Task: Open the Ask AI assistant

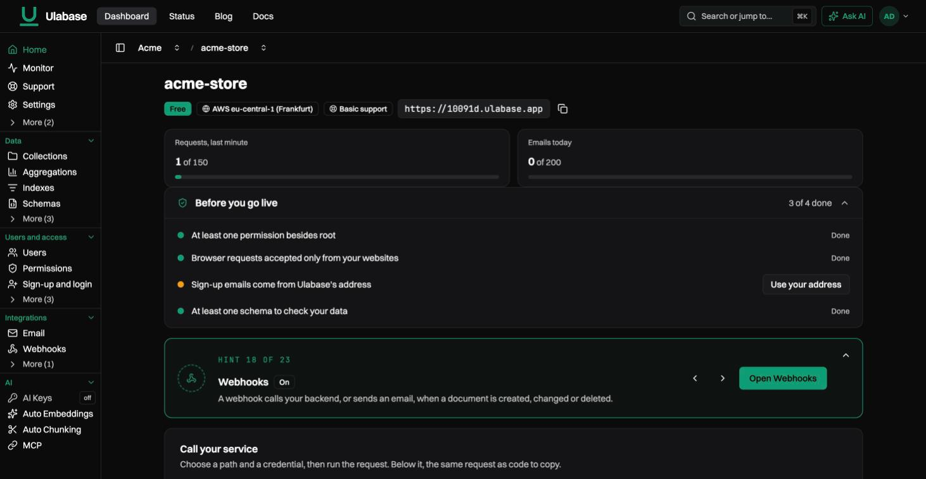Action: [x=847, y=16]
